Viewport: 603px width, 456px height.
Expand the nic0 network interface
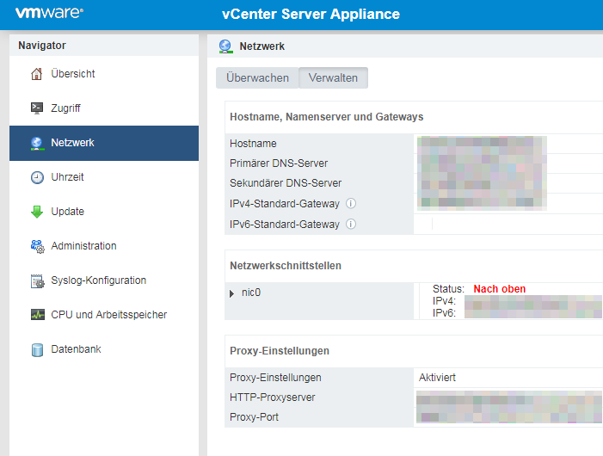[x=231, y=293]
